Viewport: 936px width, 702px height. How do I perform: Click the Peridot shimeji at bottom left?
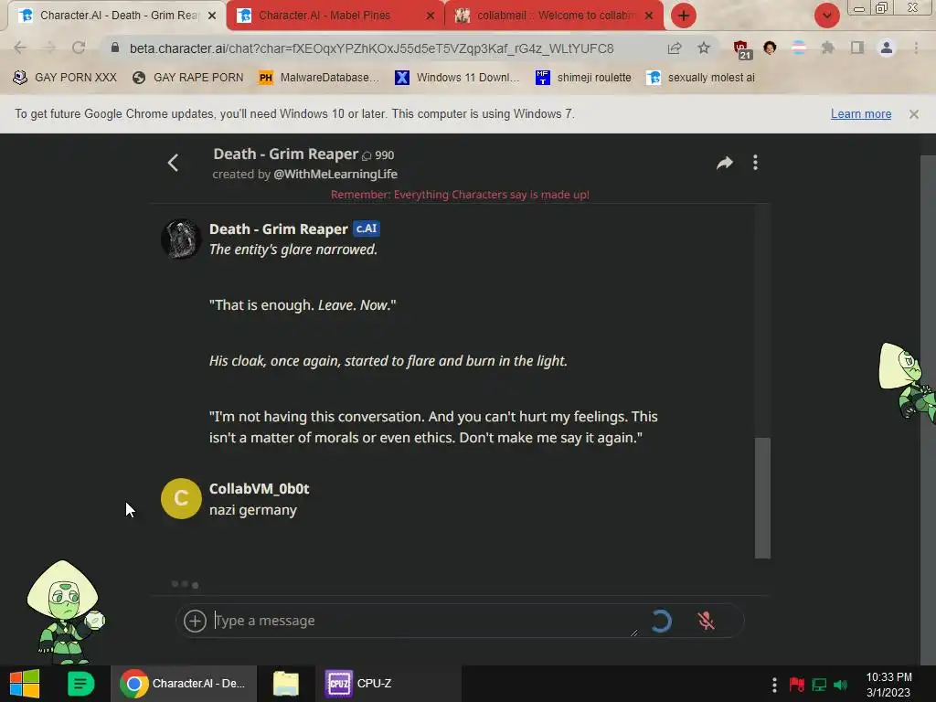65,612
